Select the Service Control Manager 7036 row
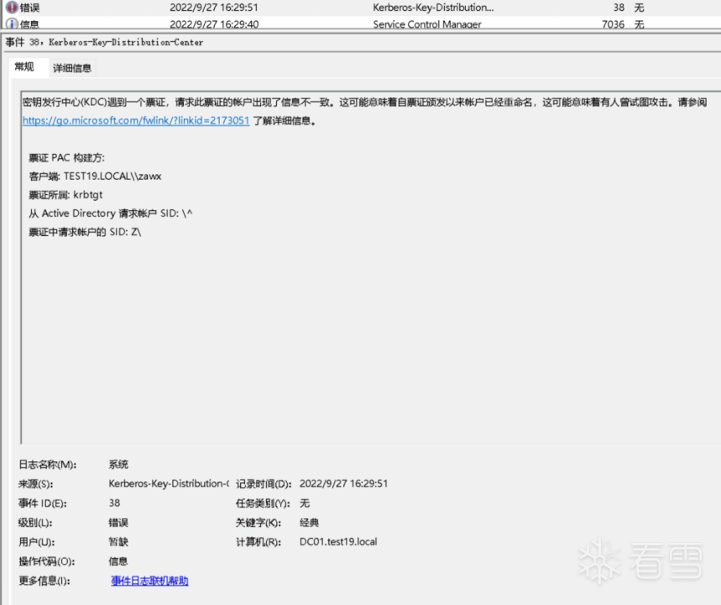721x605 pixels. coord(361,24)
